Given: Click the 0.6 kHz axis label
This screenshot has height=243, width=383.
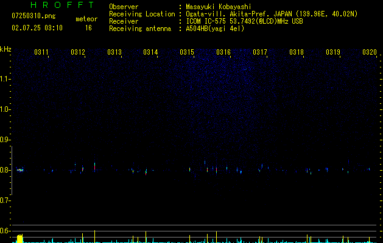Looking at the screenshot, I should tap(5, 231).
